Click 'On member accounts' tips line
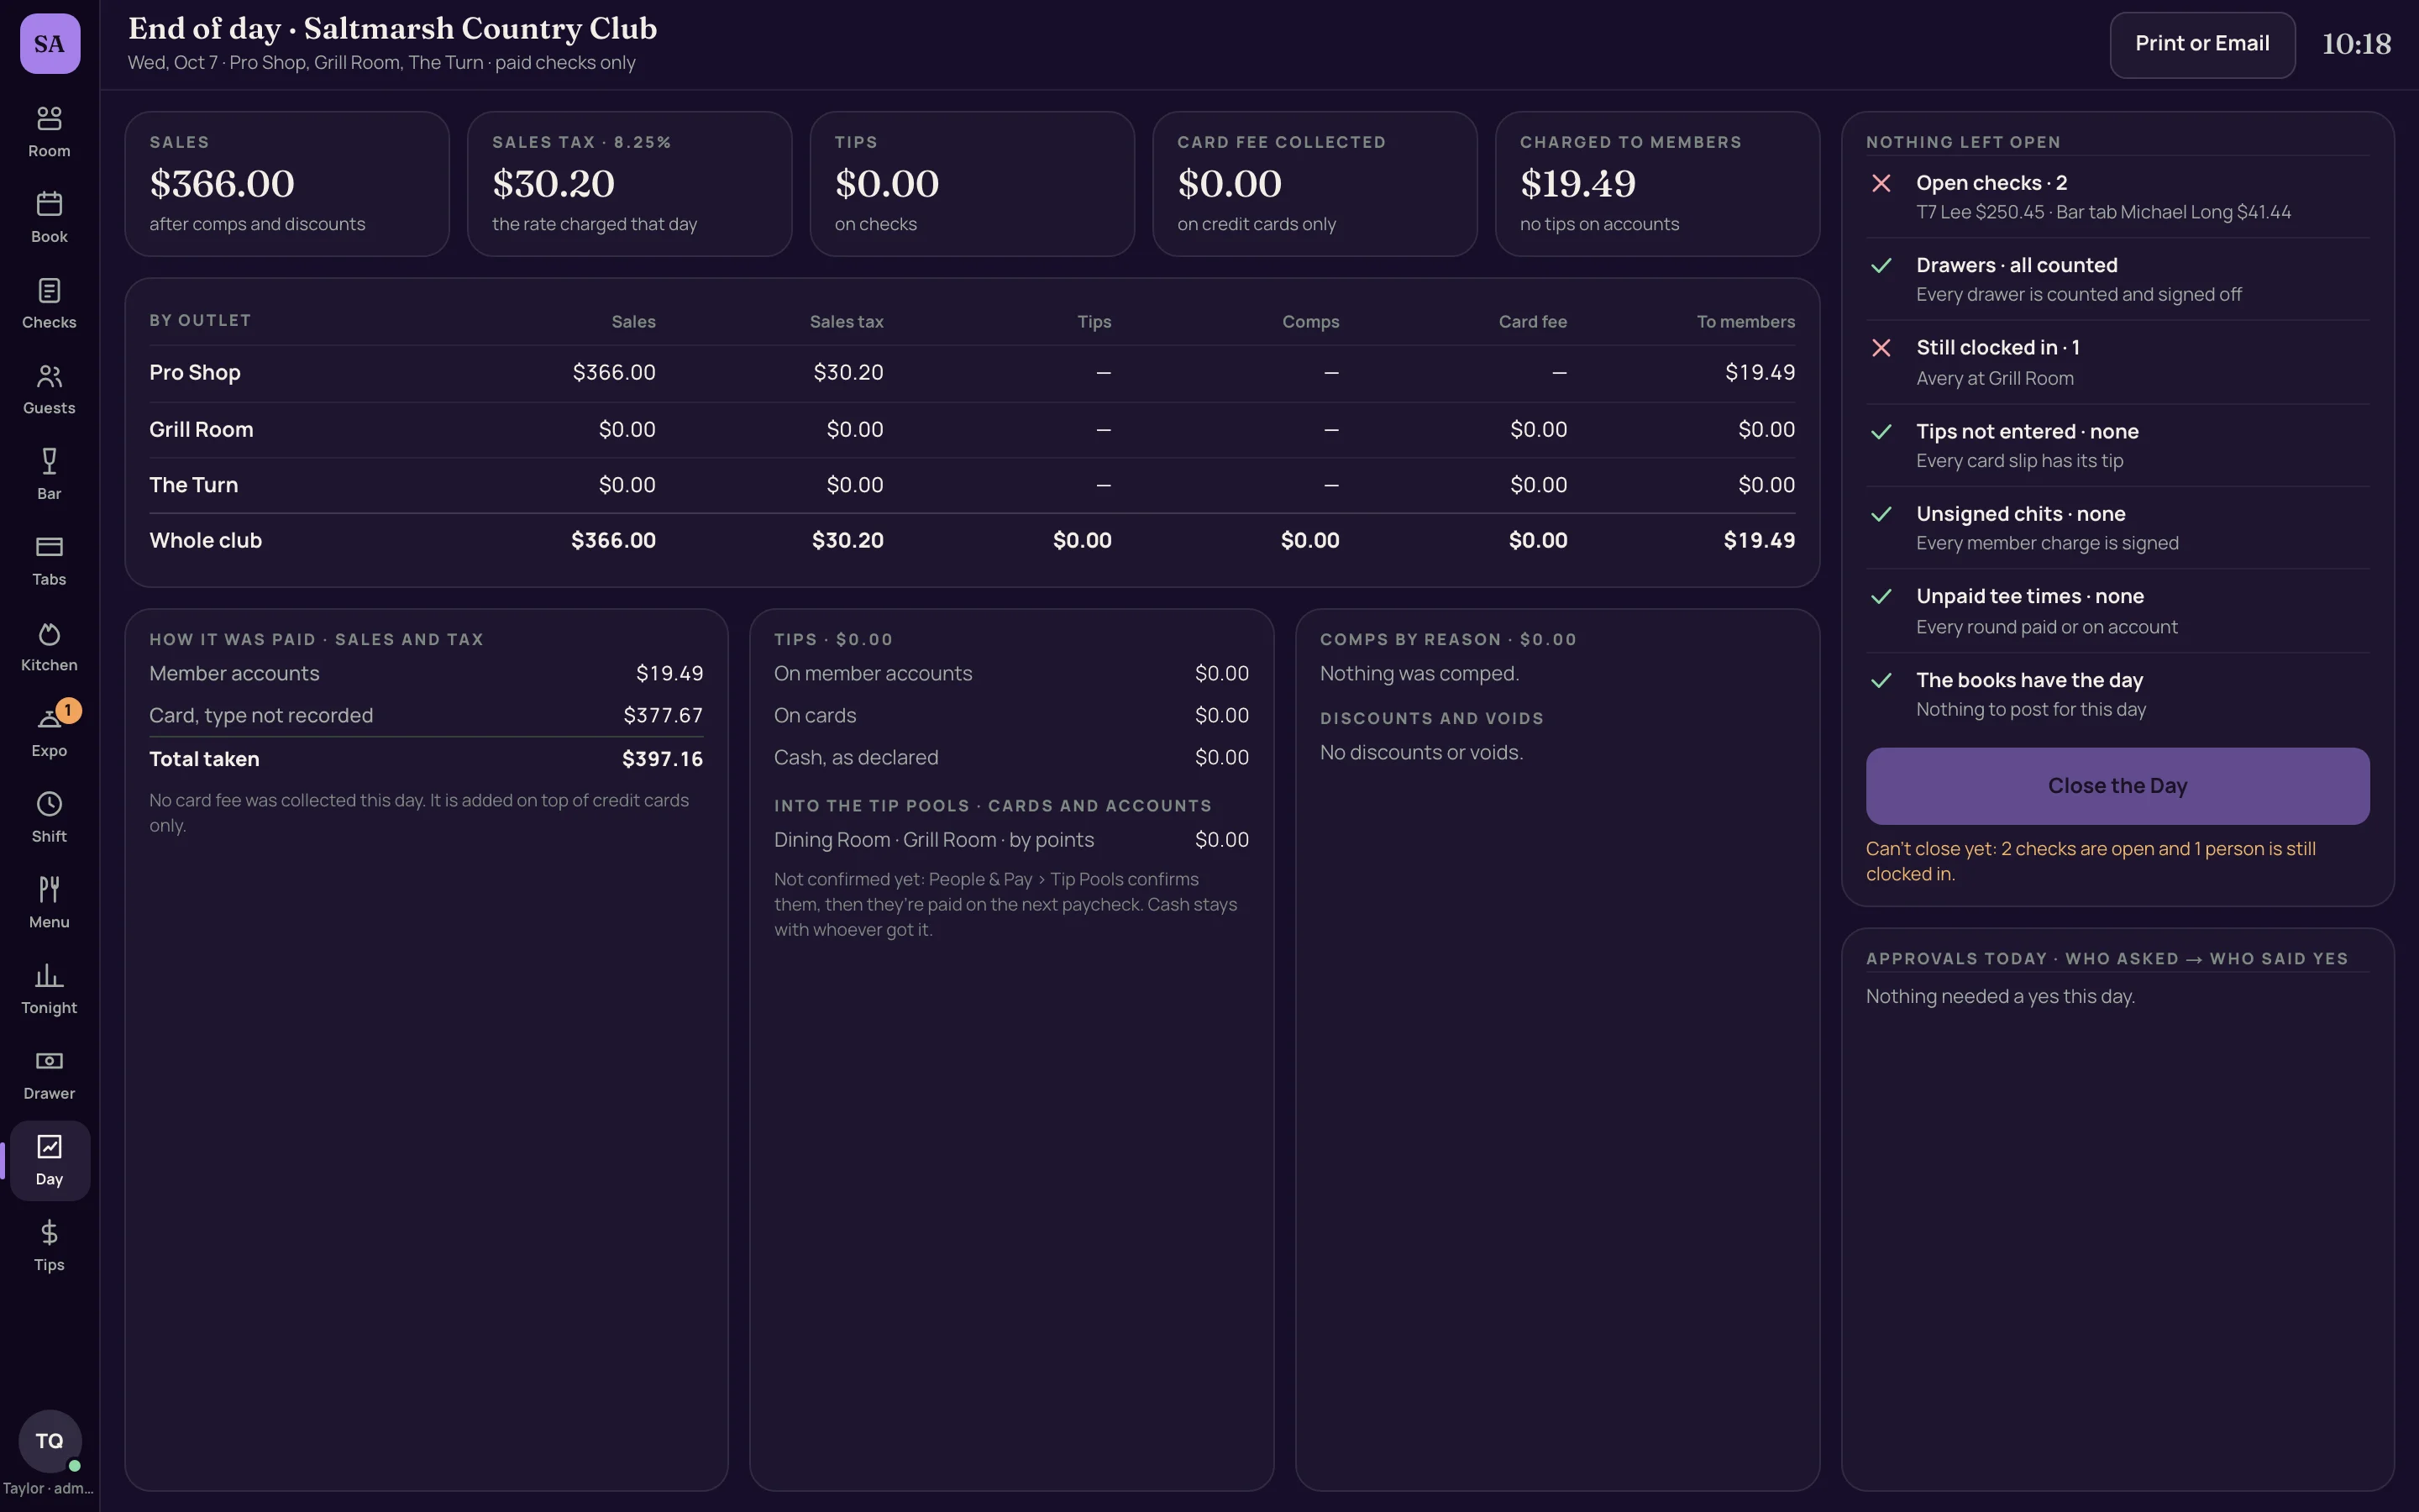 (x=1010, y=674)
